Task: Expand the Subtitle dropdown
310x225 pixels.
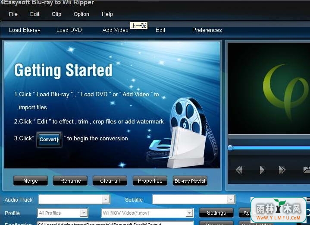Action: coord(231,200)
